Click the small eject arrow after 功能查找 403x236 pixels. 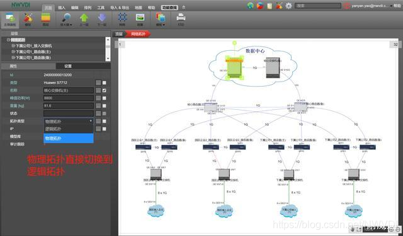(183, 8)
